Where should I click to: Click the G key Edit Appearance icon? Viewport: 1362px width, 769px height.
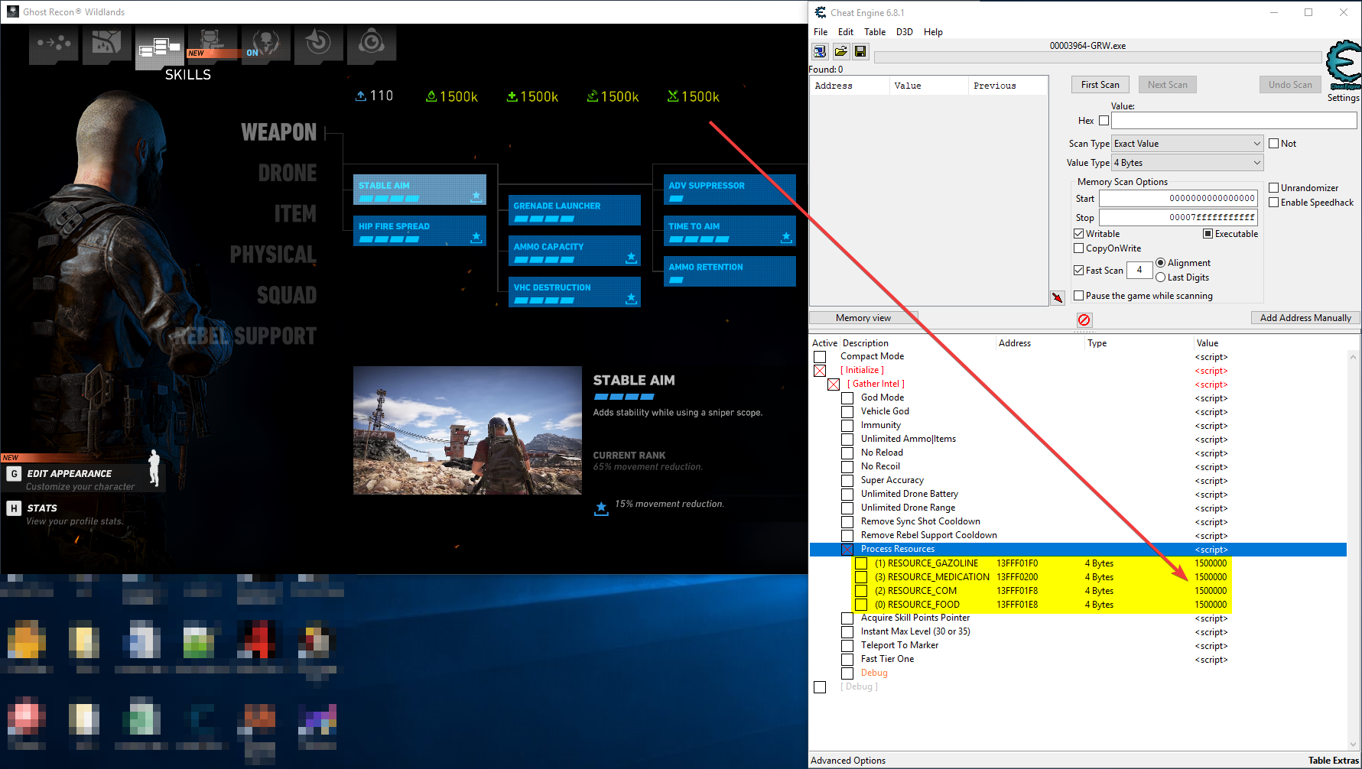click(x=14, y=474)
